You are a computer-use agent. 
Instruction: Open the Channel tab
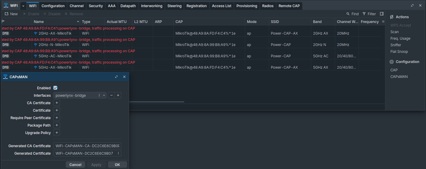(x=77, y=6)
